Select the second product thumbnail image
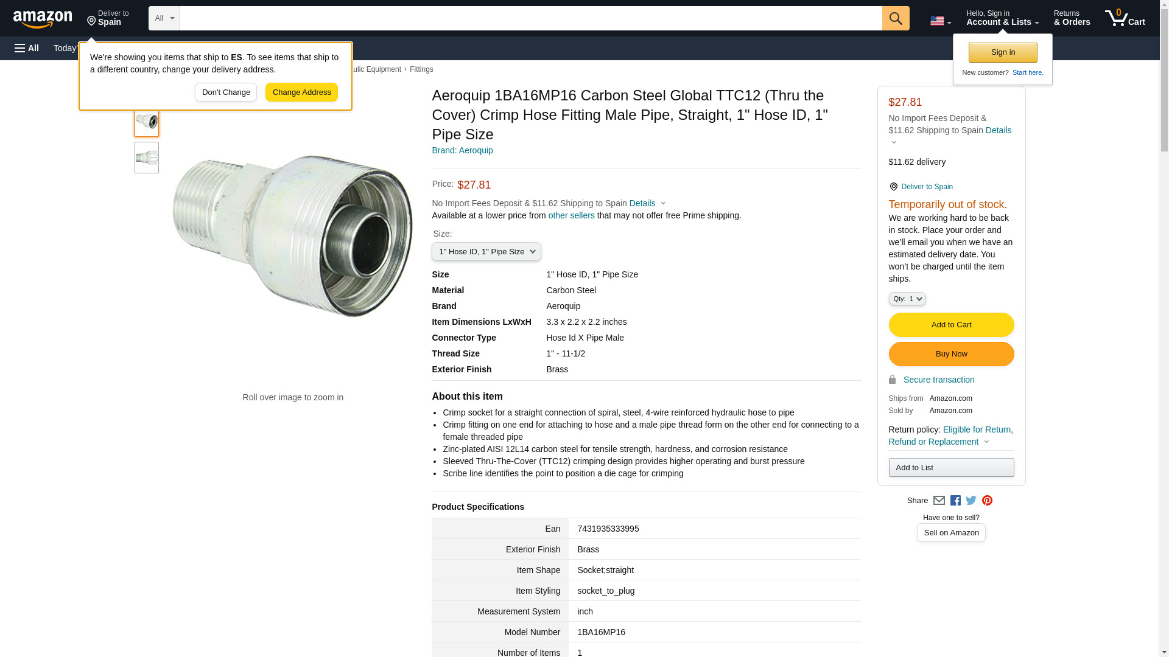 [x=147, y=158]
